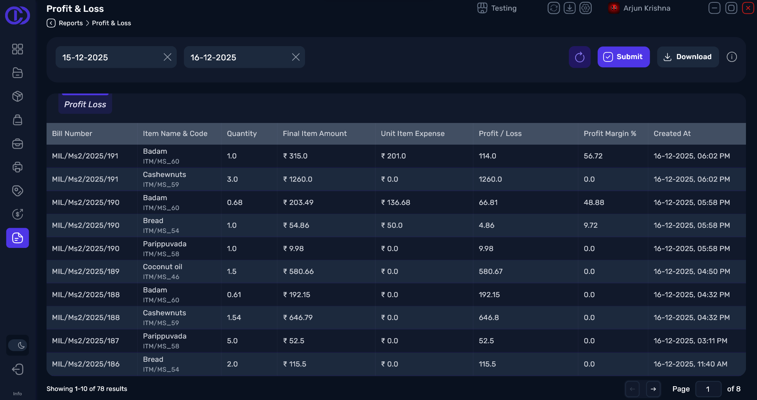This screenshot has height=400, width=757.
Task: Click the info circle icon beside Download
Action: [731, 57]
